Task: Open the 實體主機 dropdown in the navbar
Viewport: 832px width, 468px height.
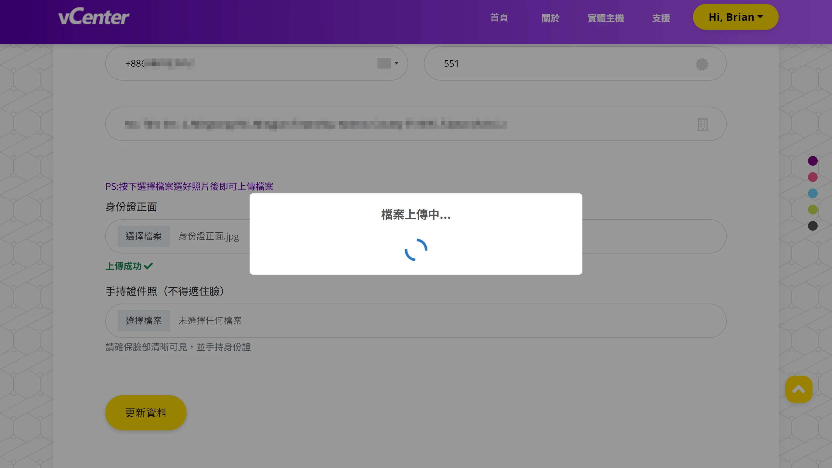Action: pos(605,18)
